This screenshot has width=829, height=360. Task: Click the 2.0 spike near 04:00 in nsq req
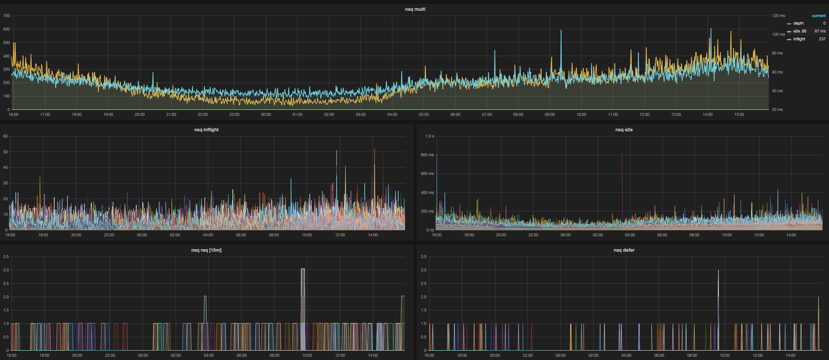pyautogui.click(x=205, y=297)
